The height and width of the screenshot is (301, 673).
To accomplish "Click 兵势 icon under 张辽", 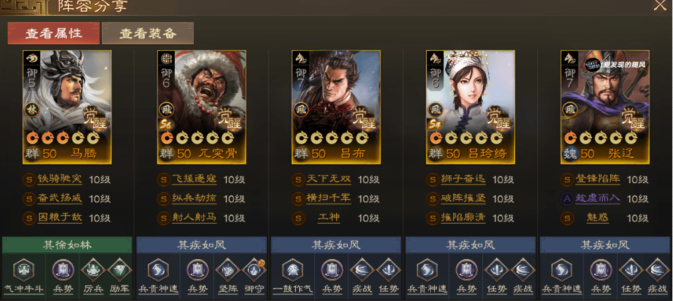I will (601, 270).
